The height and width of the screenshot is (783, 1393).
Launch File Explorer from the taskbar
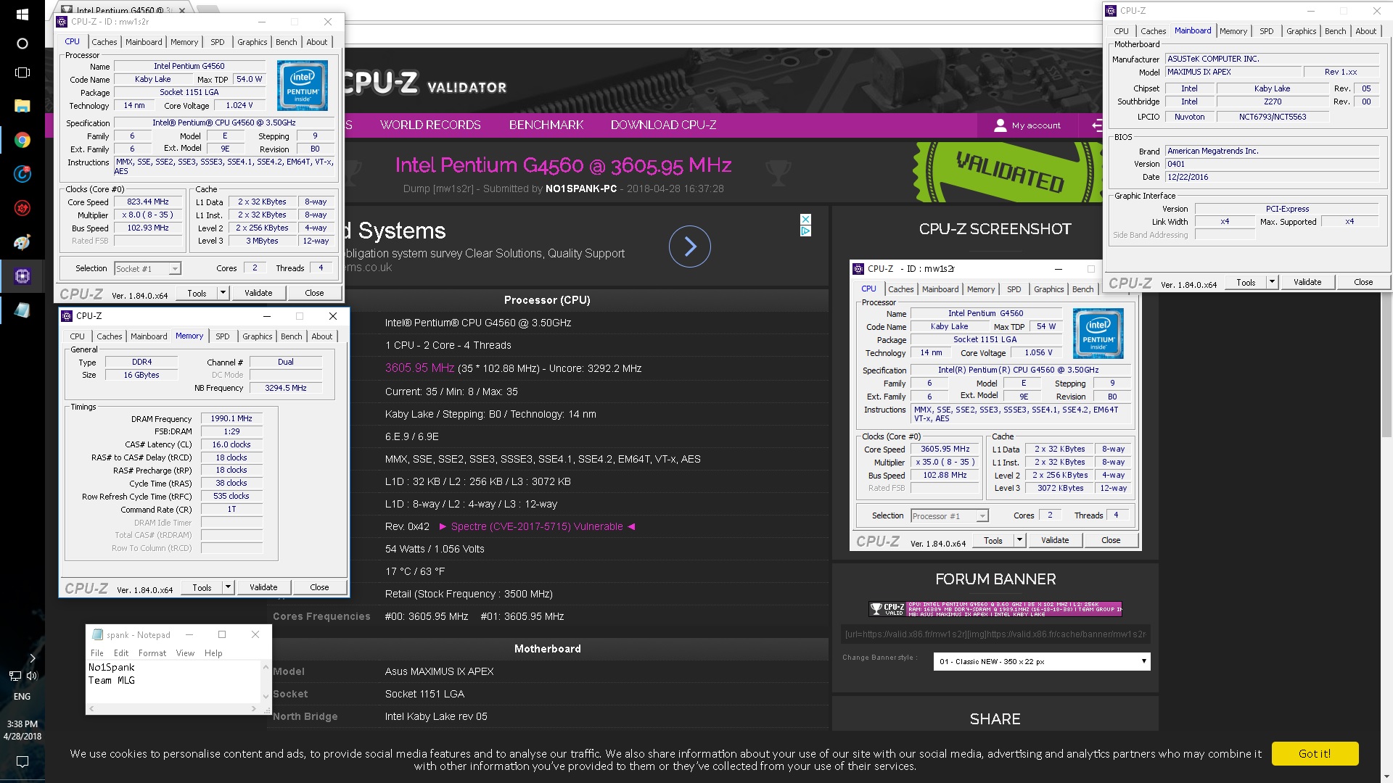(22, 106)
